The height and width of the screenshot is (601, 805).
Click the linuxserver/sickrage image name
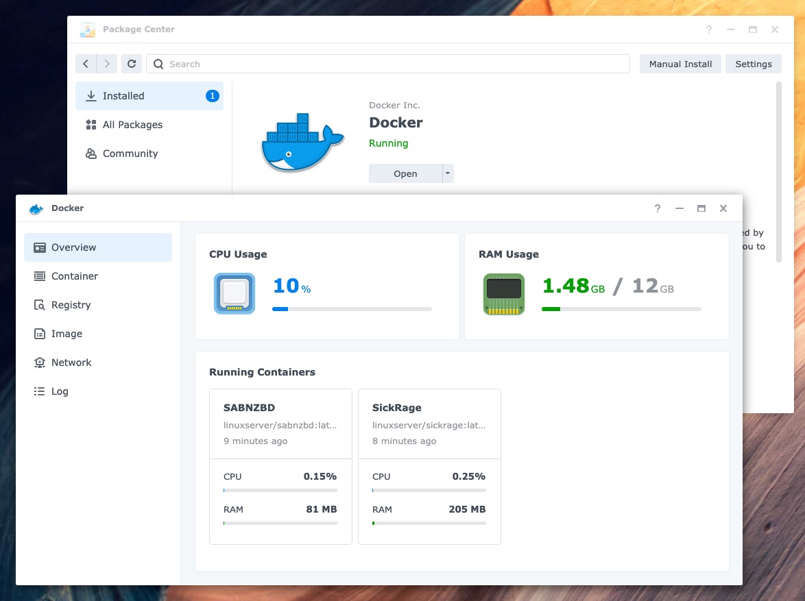tap(429, 425)
